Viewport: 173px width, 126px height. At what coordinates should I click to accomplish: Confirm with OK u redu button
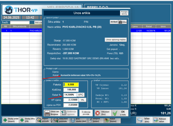(120, 113)
